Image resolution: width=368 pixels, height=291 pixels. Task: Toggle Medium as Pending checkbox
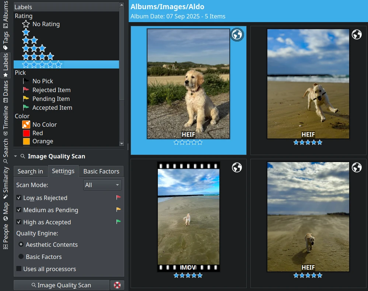click(19, 210)
